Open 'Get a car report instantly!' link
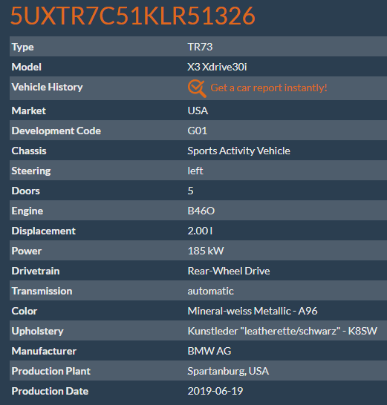 click(x=269, y=88)
